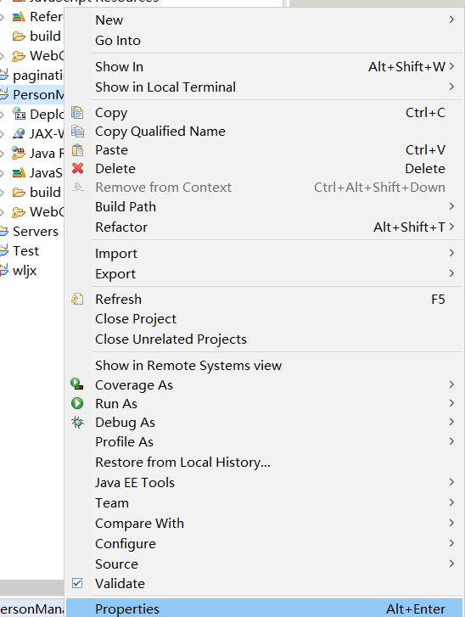Screen dimensions: 465x617
Task: Click the Coverage As icon
Action: tap(77, 384)
